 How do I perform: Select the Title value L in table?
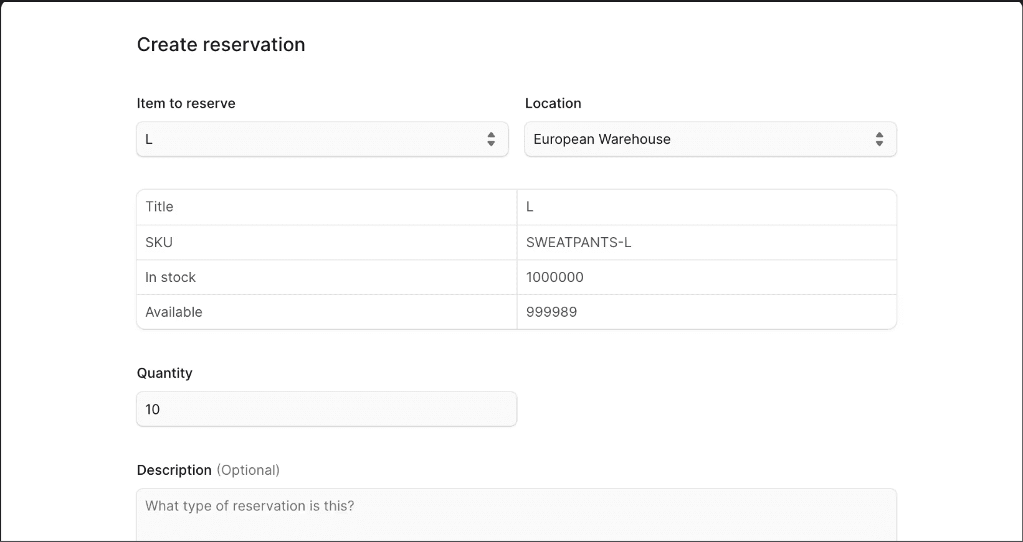point(530,207)
